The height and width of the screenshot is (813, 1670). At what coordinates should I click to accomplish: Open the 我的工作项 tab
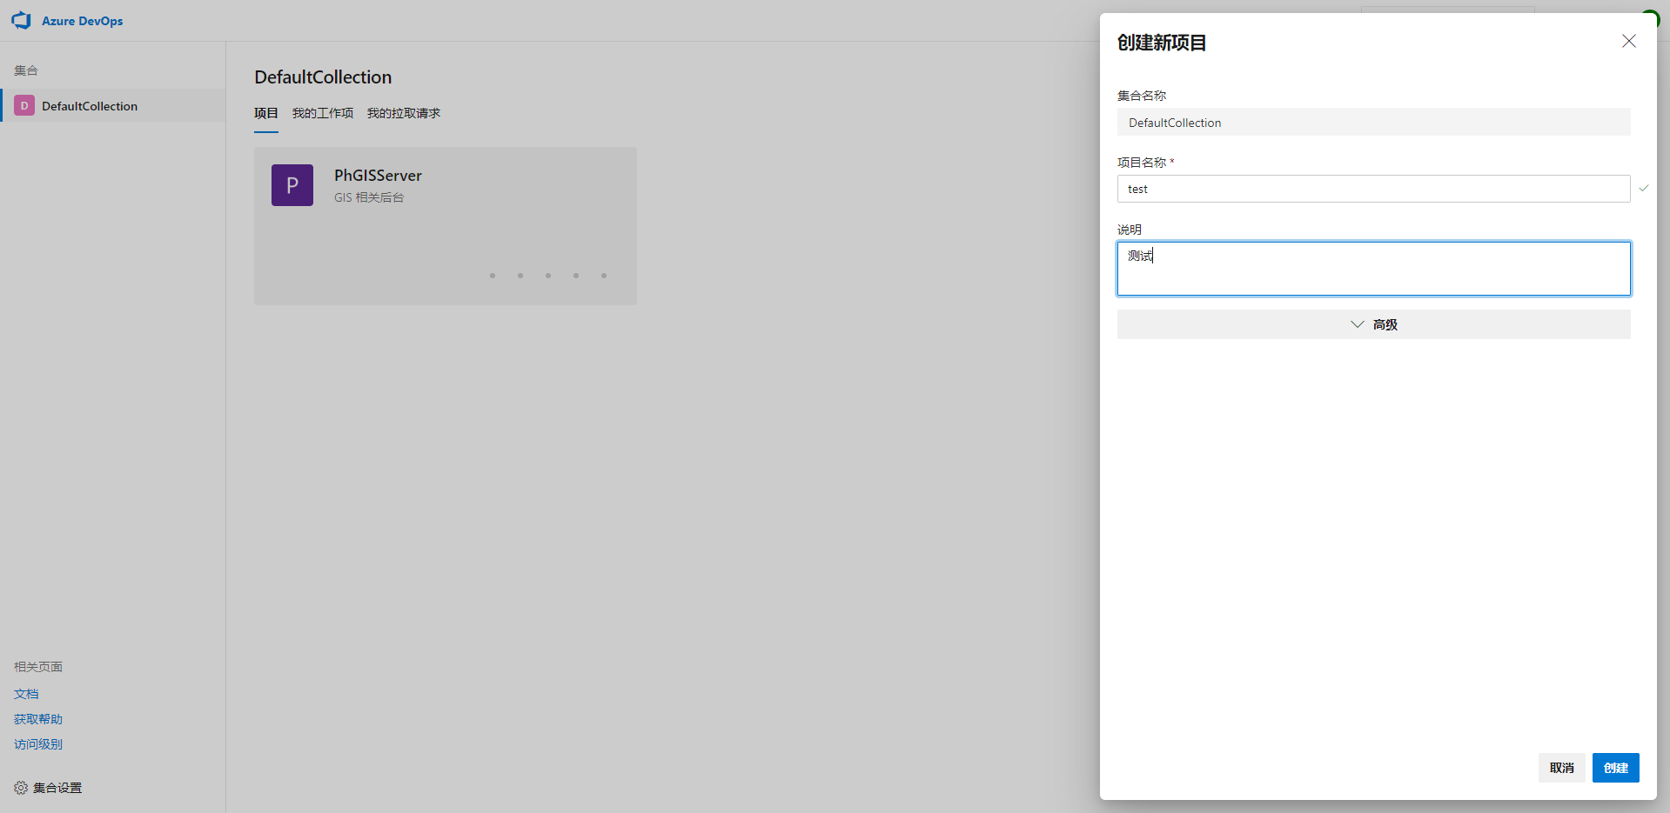pos(322,113)
